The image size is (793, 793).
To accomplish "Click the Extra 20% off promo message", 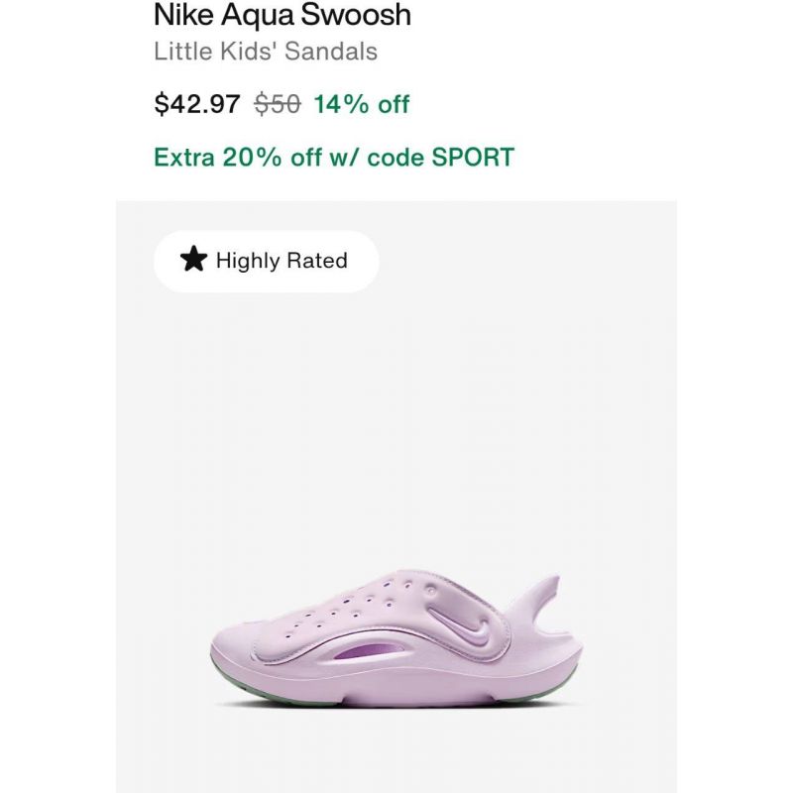I will [x=334, y=157].
